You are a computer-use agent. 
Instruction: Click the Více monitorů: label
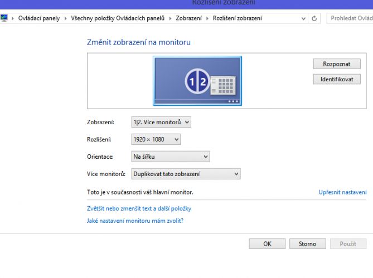[106, 174]
